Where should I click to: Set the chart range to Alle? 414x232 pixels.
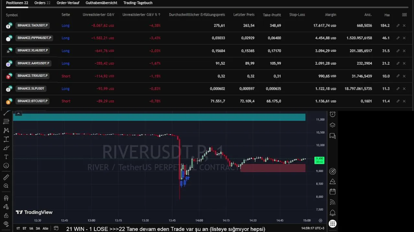tap(46, 228)
